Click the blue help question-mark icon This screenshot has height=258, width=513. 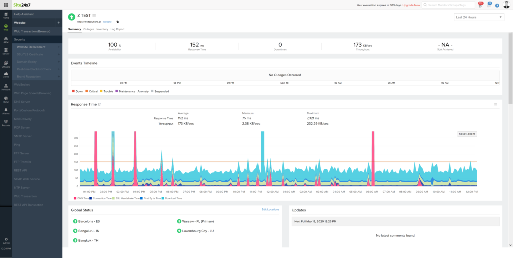(x=497, y=5)
